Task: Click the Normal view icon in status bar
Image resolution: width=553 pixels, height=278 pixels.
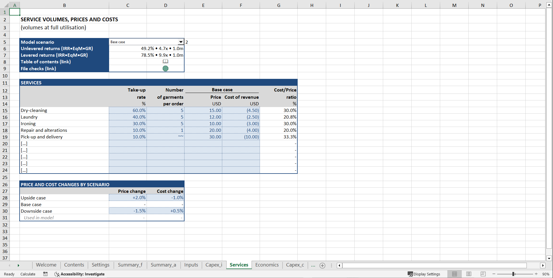Action: pyautogui.click(x=455, y=274)
